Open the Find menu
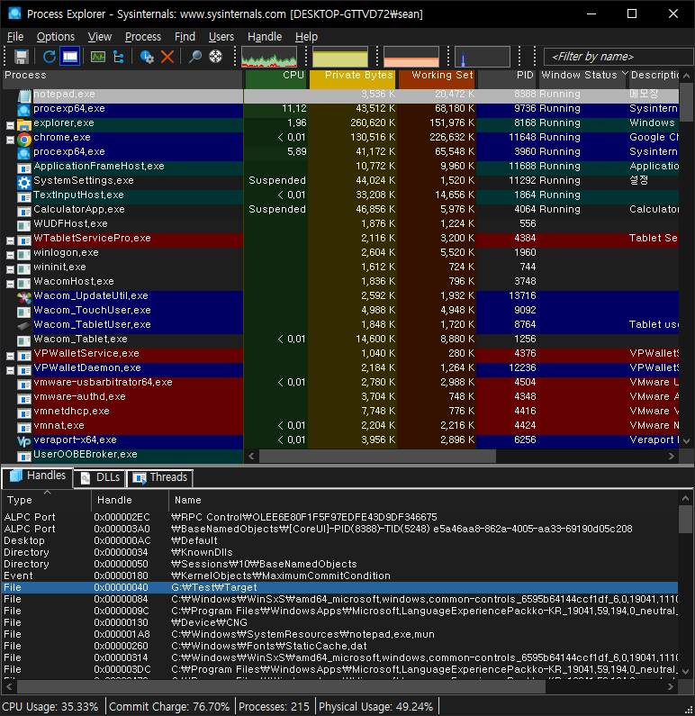This screenshot has width=695, height=716. [x=185, y=37]
